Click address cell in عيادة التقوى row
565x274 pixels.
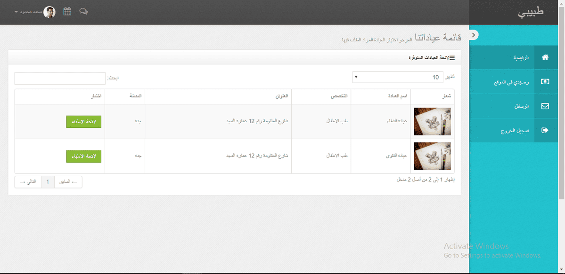pyautogui.click(x=218, y=156)
